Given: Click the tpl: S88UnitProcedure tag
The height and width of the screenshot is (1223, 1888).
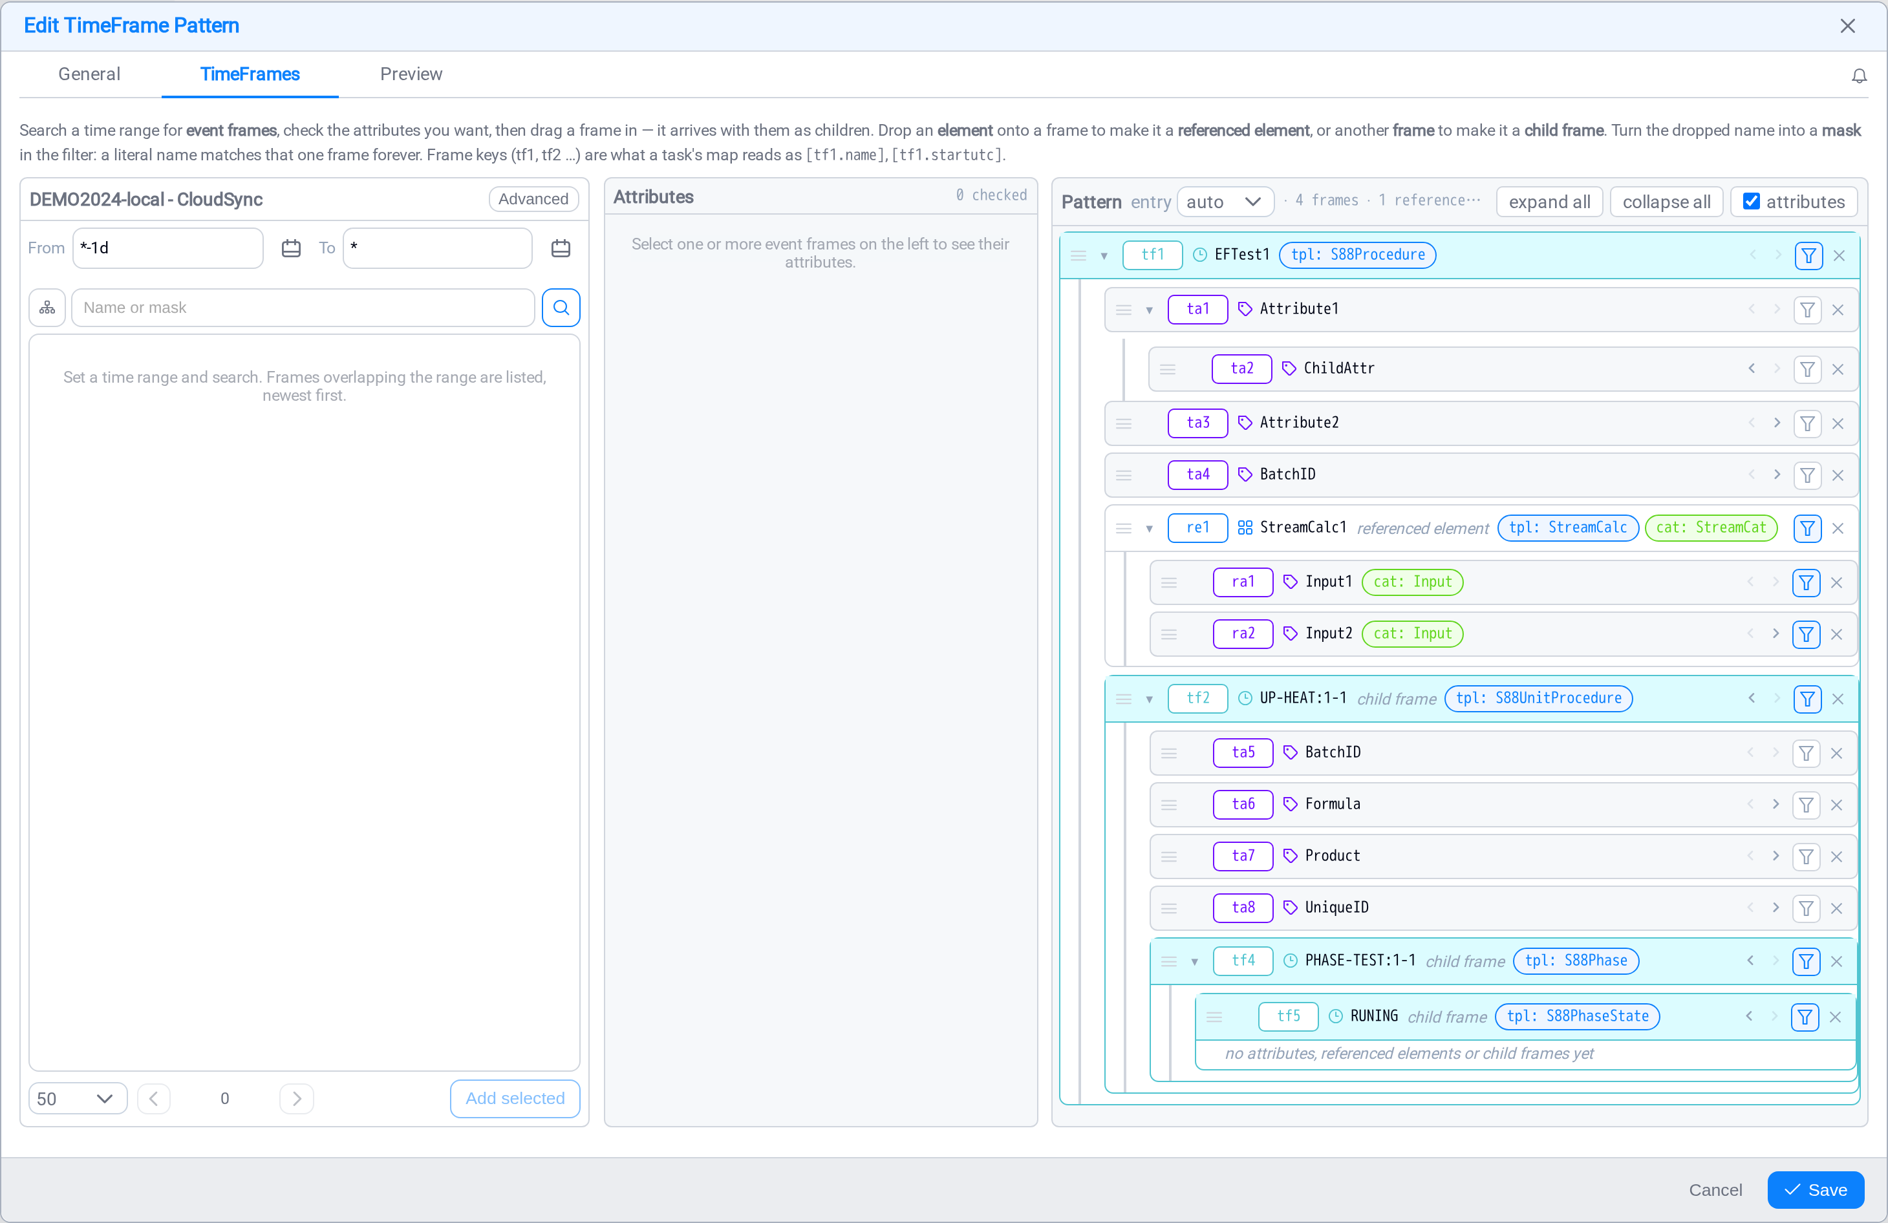Looking at the screenshot, I should (1538, 698).
